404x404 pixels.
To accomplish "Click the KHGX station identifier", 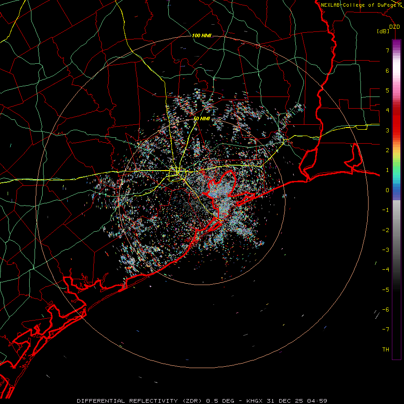I will tap(255, 401).
